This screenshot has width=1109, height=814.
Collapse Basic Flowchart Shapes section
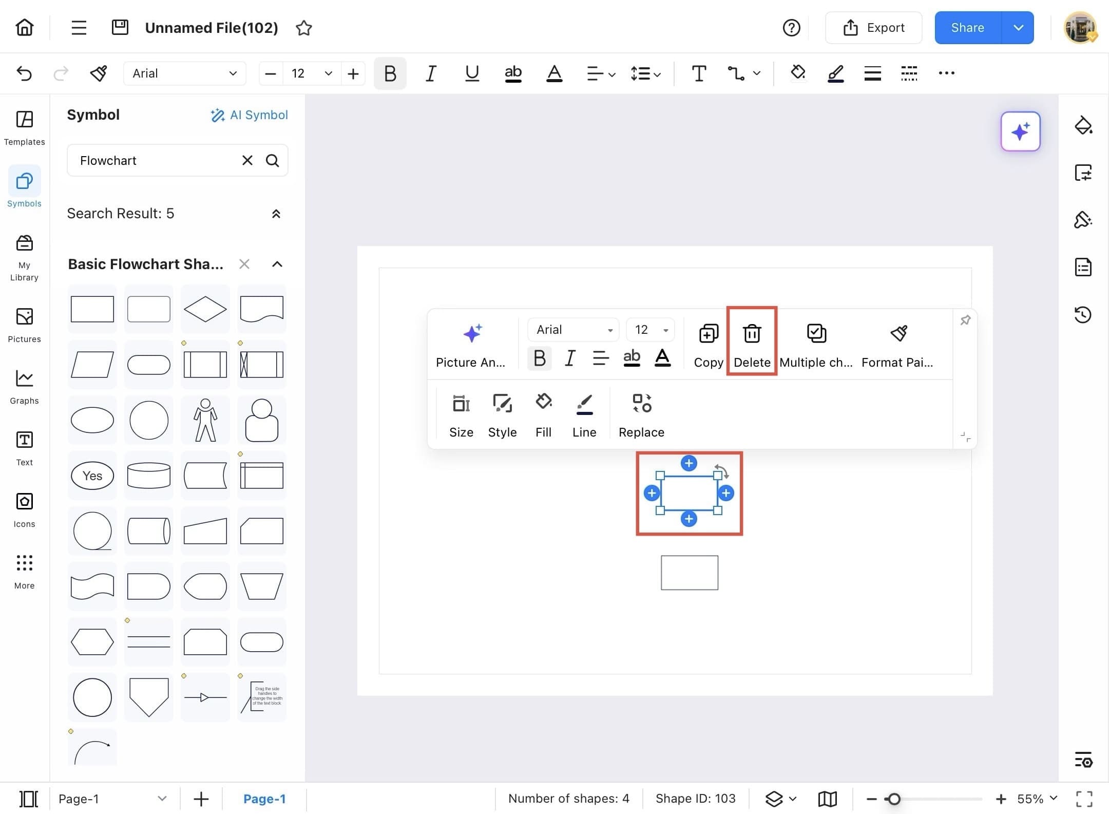(x=277, y=264)
